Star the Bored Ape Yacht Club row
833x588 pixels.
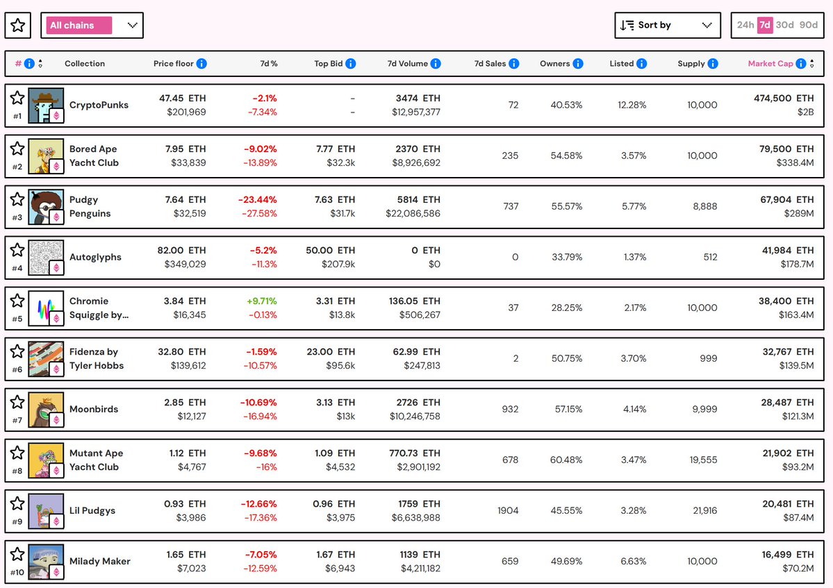(17, 148)
